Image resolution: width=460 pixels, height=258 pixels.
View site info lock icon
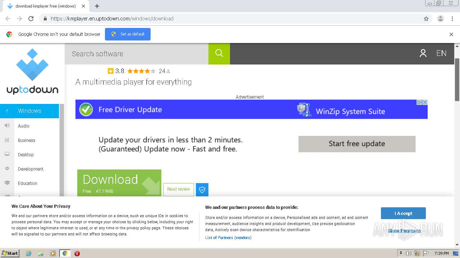click(x=45, y=19)
